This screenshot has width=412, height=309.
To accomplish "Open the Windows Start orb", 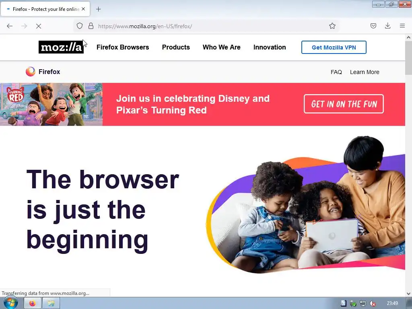I will pos(11,303).
